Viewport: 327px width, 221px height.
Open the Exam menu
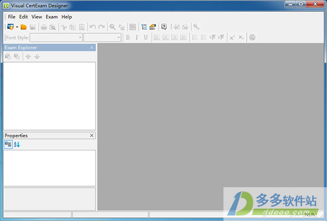pos(52,17)
